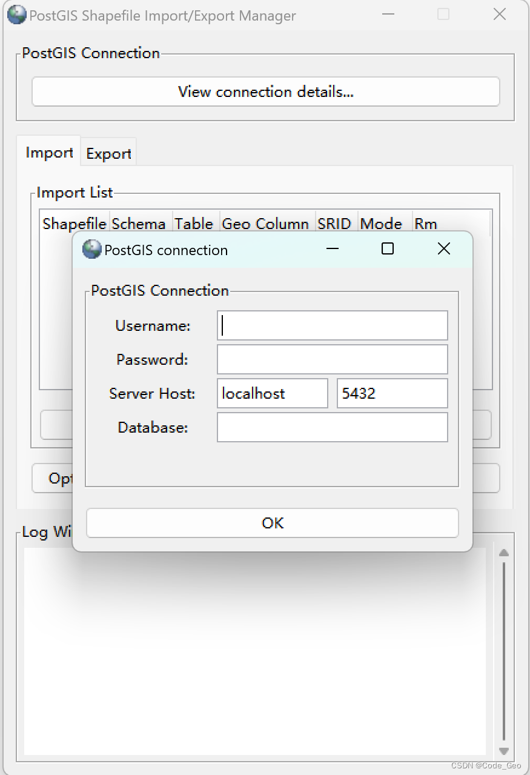Click the Log Window vertical scrollbar track
This screenshot has height=775, width=530.
tap(503, 651)
